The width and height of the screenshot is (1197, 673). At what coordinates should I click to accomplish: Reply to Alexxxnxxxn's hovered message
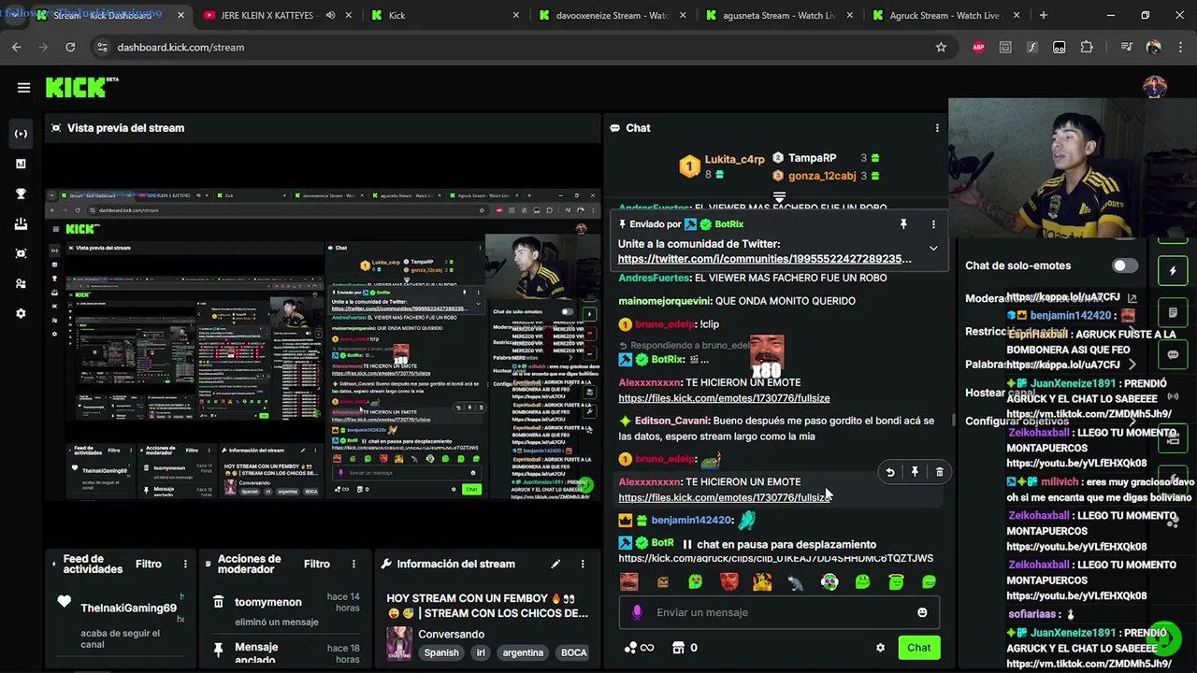coord(890,472)
